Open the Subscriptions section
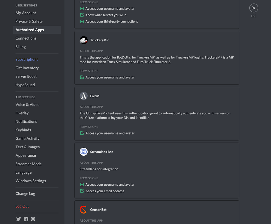The image size is (271, 224). point(27,59)
